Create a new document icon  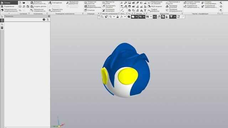click(20, 3)
